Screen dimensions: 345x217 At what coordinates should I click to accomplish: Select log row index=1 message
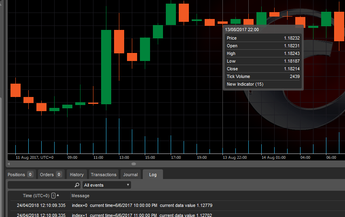tap(142, 215)
